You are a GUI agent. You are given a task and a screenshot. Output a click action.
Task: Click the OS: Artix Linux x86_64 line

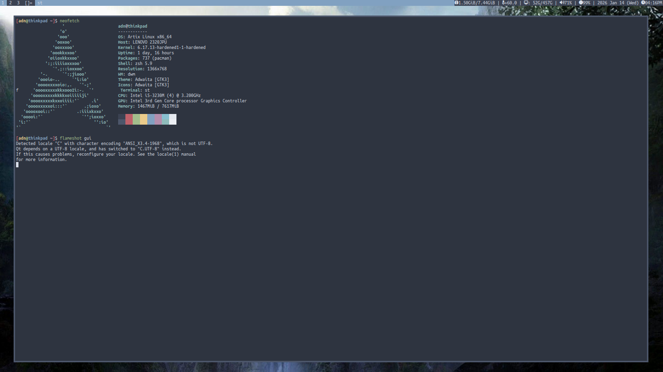(145, 37)
